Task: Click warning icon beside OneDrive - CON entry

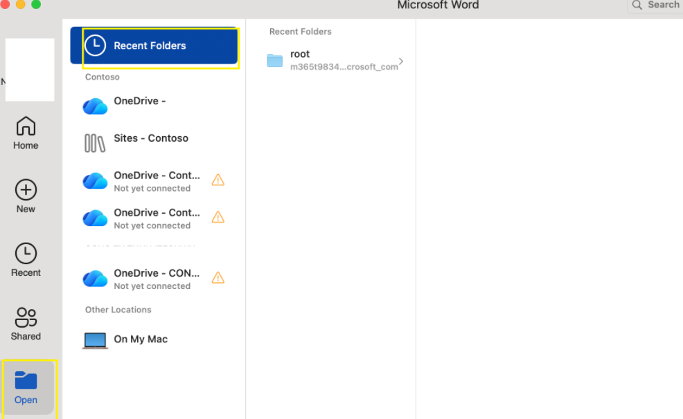Action: (x=218, y=277)
